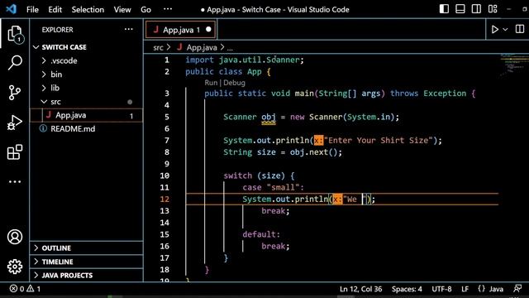Open the feedback icon in status bar
Screen dimensions: 529x298
[517, 289]
